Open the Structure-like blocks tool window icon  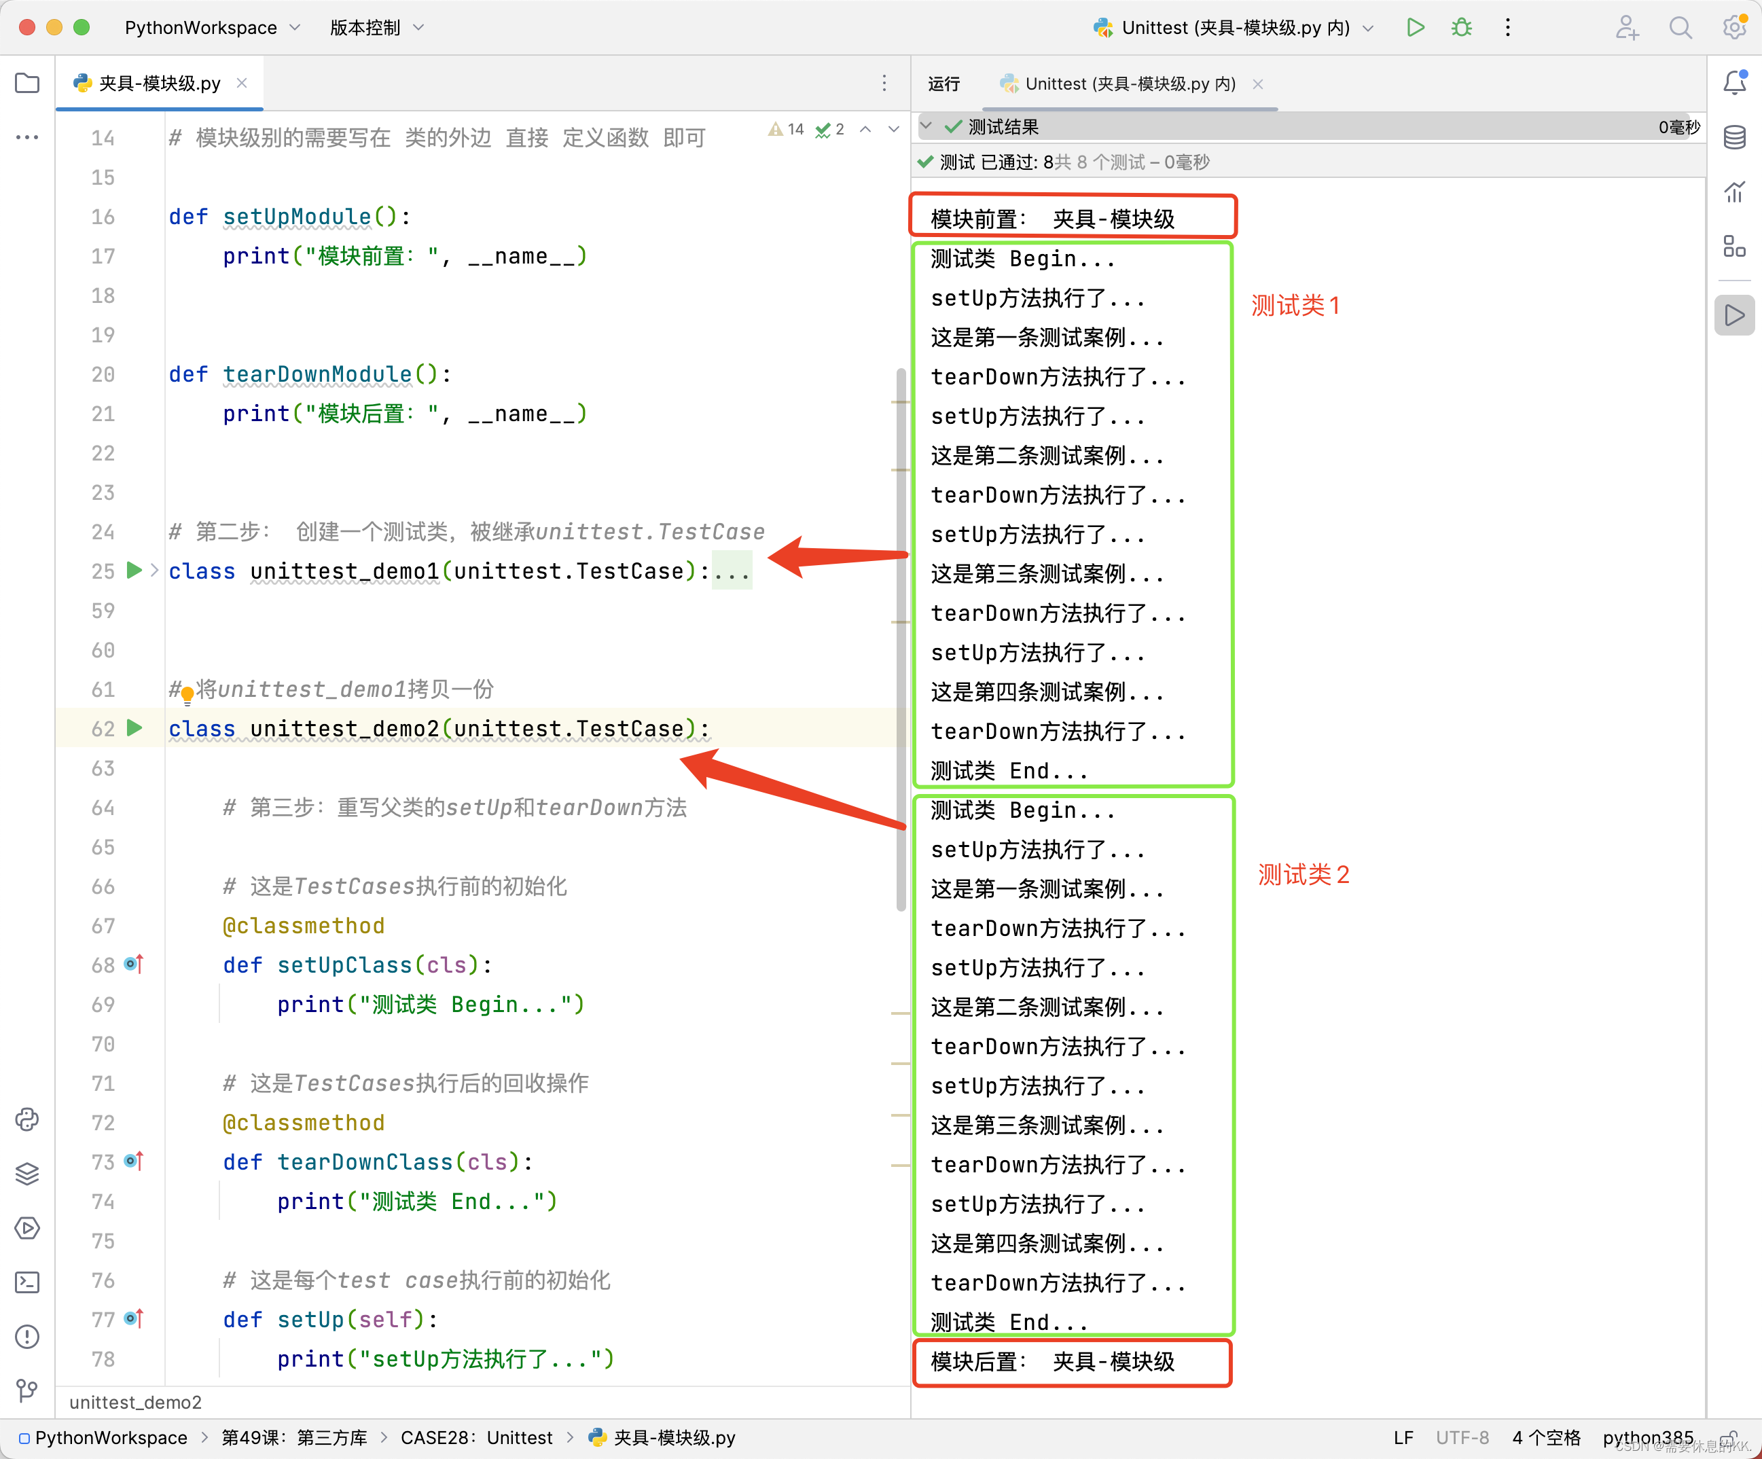click(1734, 246)
